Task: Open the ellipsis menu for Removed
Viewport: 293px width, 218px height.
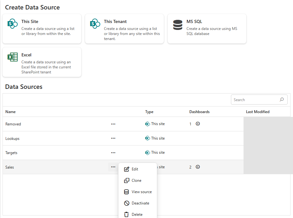Action: pyautogui.click(x=113, y=124)
